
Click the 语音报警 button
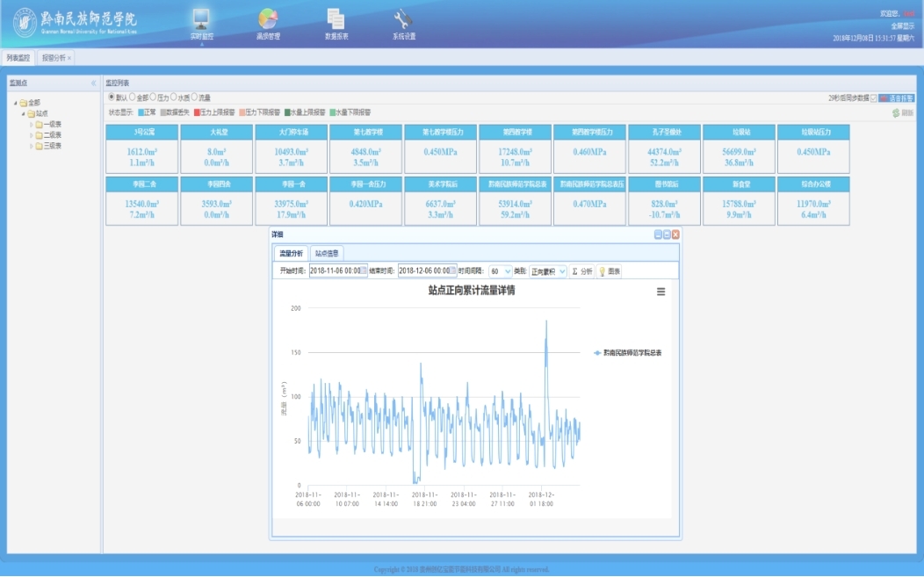(896, 97)
